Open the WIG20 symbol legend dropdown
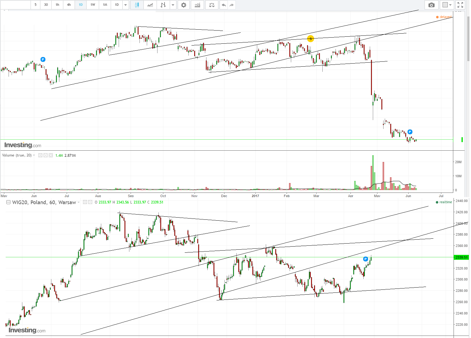The height and width of the screenshot is (338, 471). 79,202
